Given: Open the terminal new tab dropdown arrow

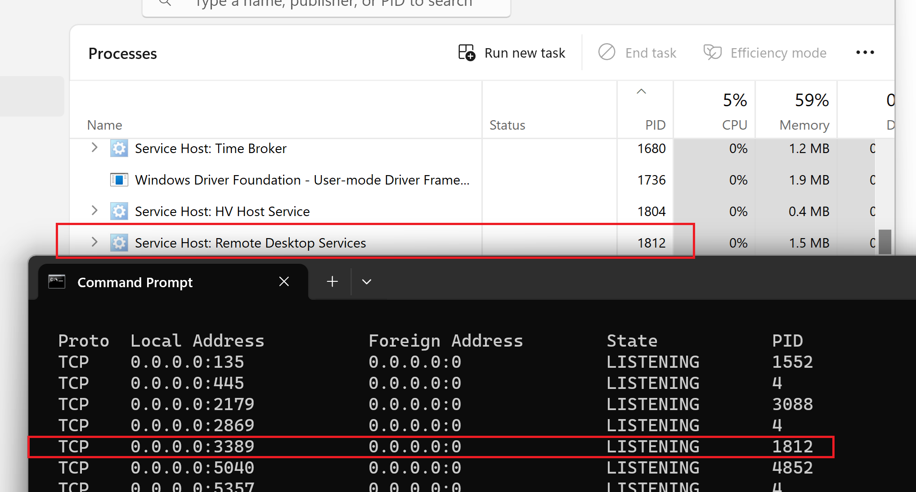Looking at the screenshot, I should [367, 282].
